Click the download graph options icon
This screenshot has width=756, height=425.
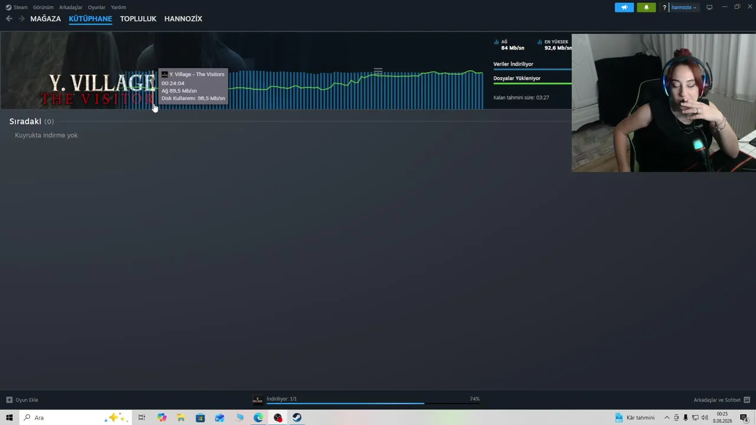pyautogui.click(x=378, y=70)
